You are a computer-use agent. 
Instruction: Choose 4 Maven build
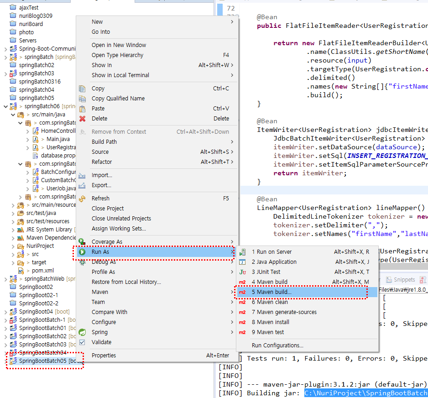pyautogui.click(x=308, y=282)
